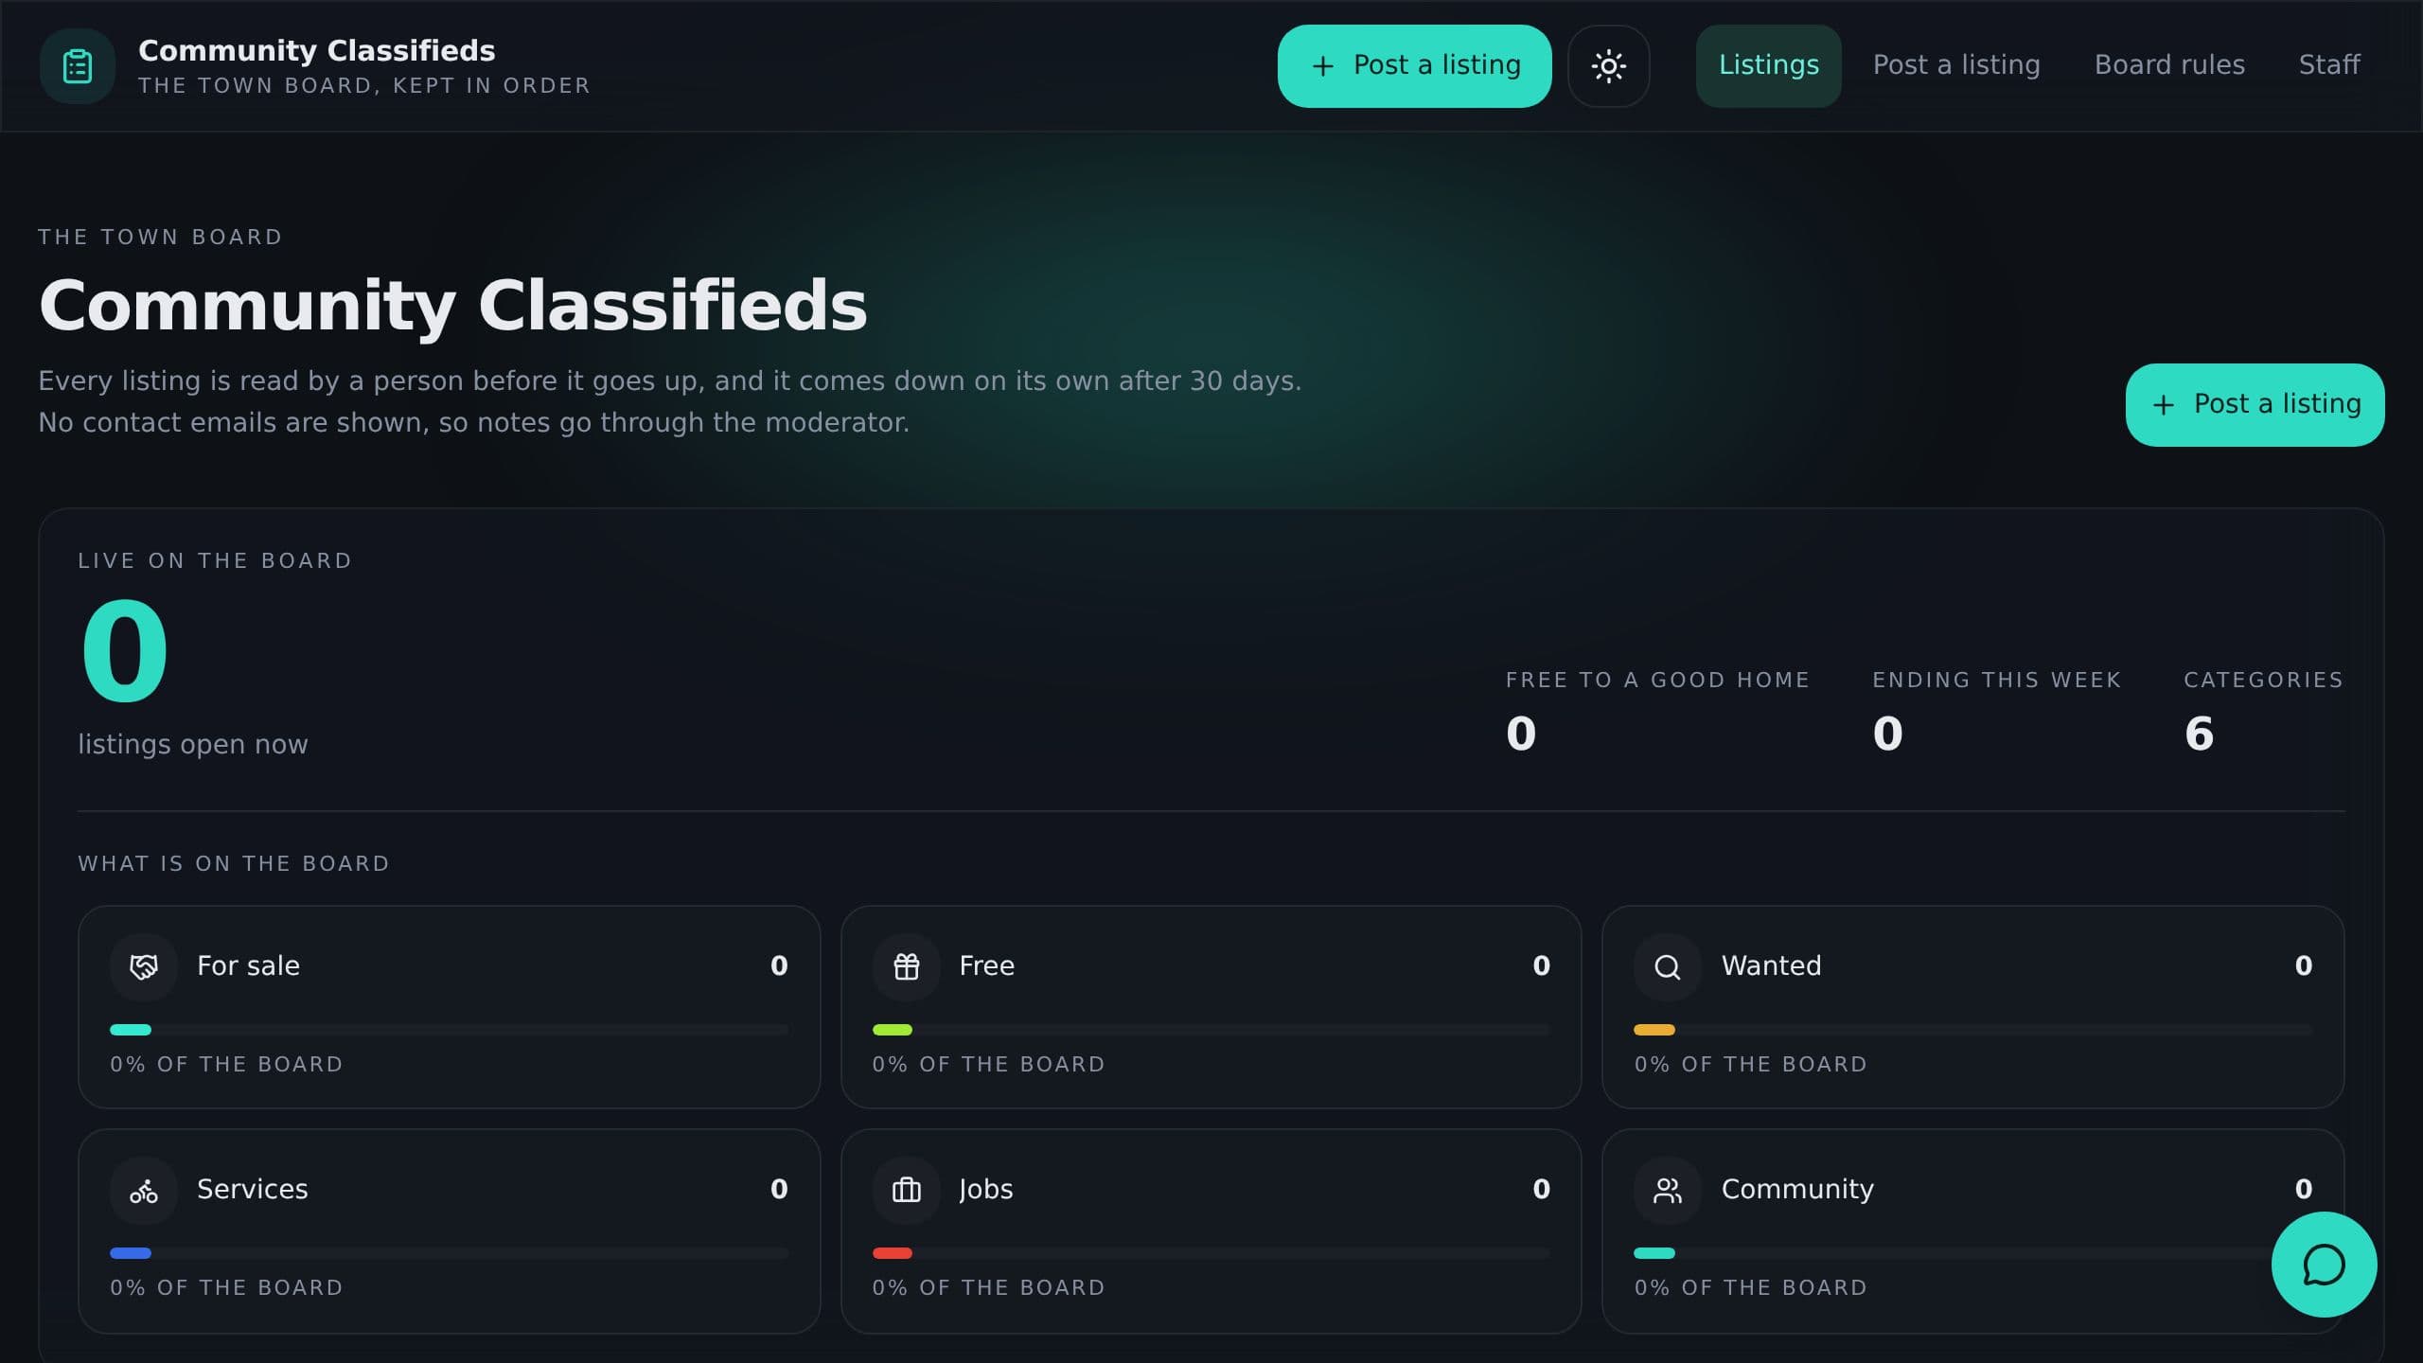2423x1363 pixels.
Task: Click the Community Classifieds header title
Action: (316, 50)
